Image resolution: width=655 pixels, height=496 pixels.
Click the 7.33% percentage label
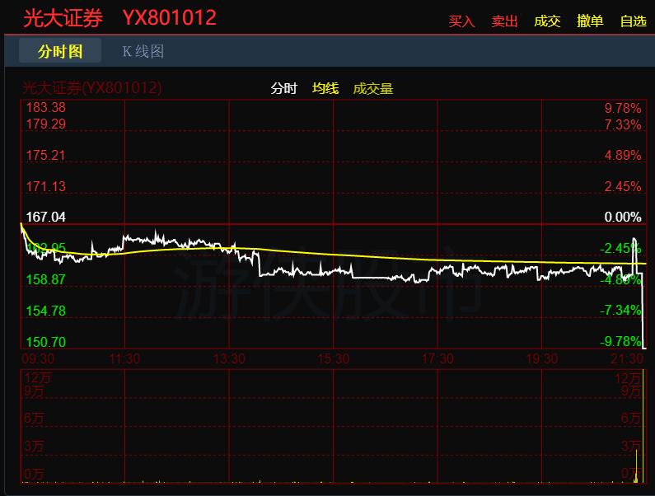coord(622,124)
